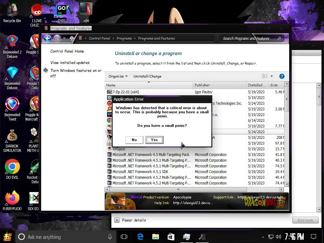Click the 6/14/2023 install date cell

[x=256, y=121]
